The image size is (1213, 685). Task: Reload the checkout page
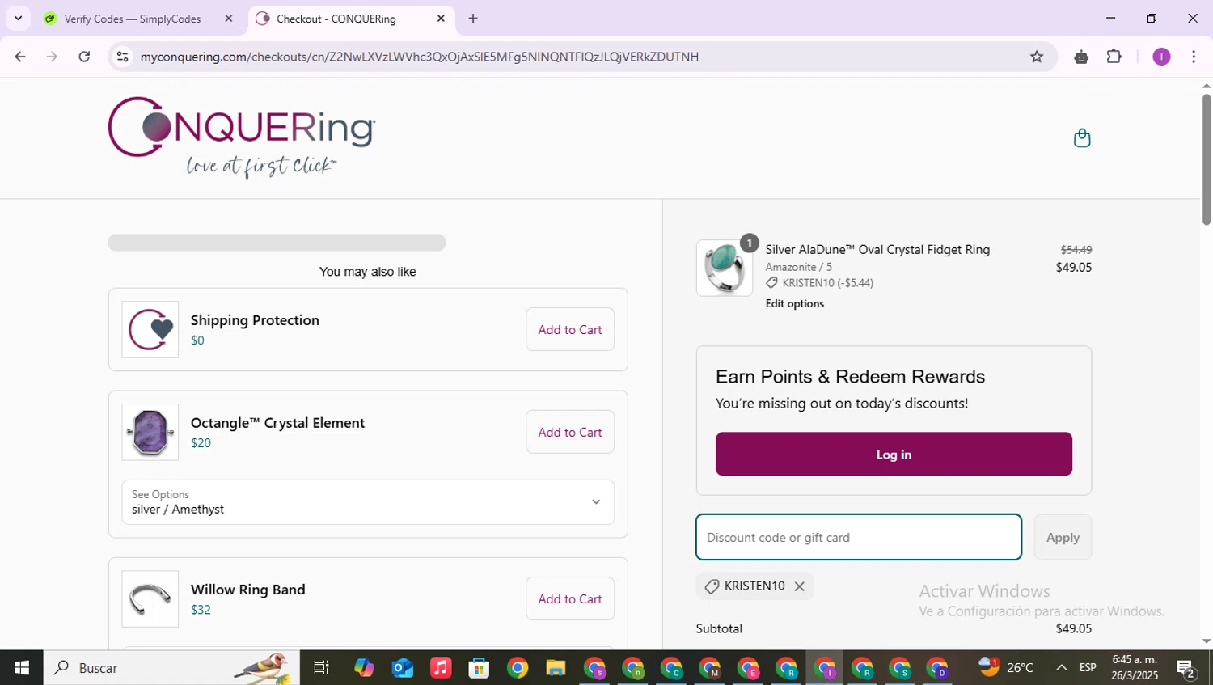pyautogui.click(x=84, y=57)
